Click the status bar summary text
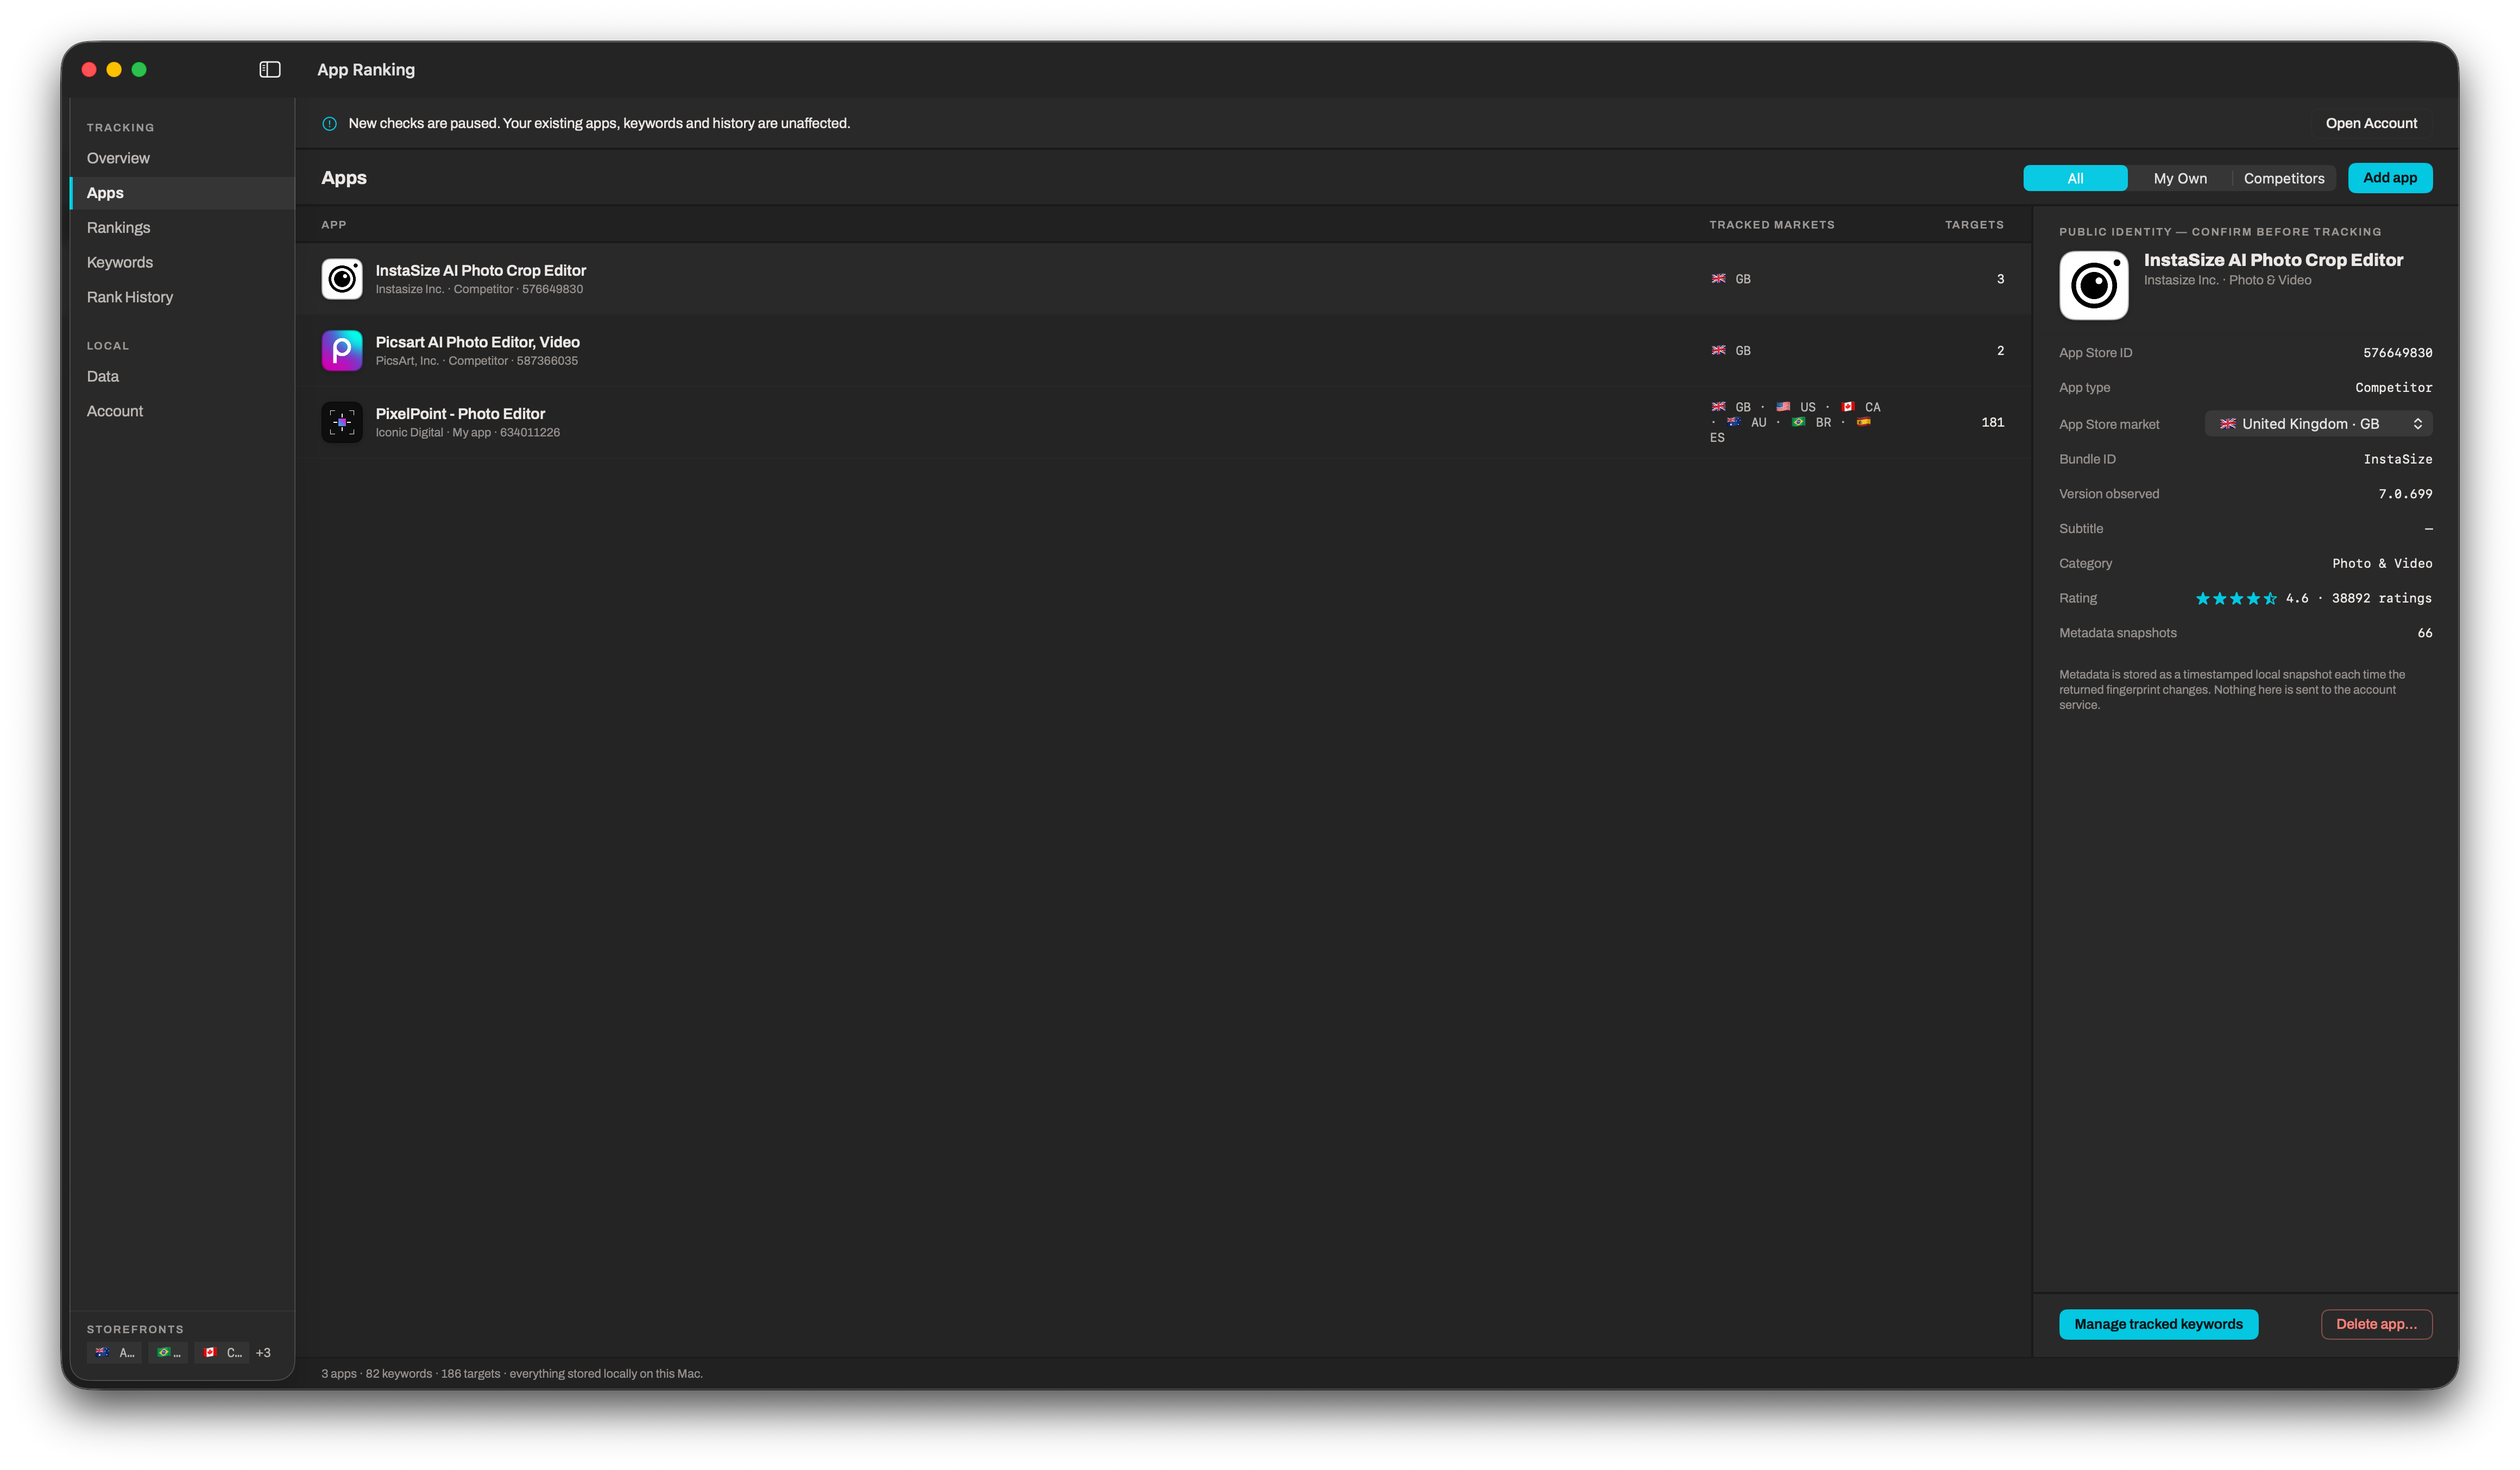The image size is (2520, 1470). tap(511, 1374)
